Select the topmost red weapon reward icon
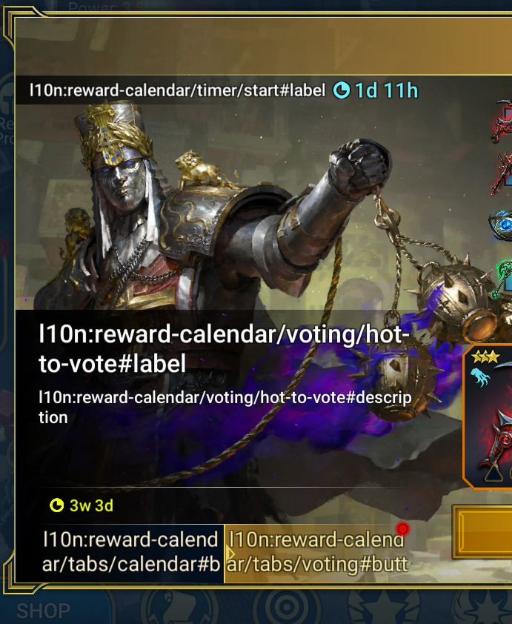This screenshot has width=512, height=624. pyautogui.click(x=502, y=122)
